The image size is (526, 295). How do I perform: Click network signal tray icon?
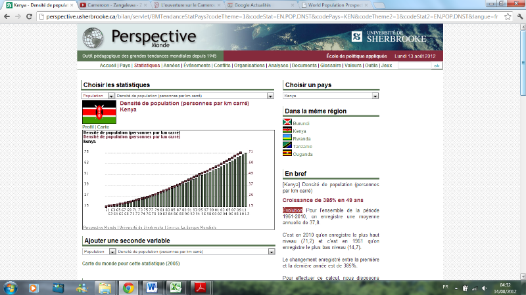475,288
